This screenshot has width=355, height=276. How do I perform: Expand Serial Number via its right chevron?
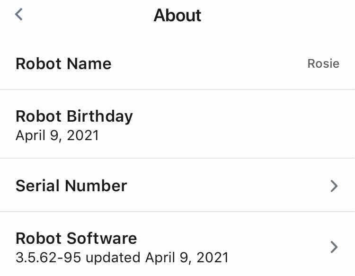pyautogui.click(x=334, y=186)
